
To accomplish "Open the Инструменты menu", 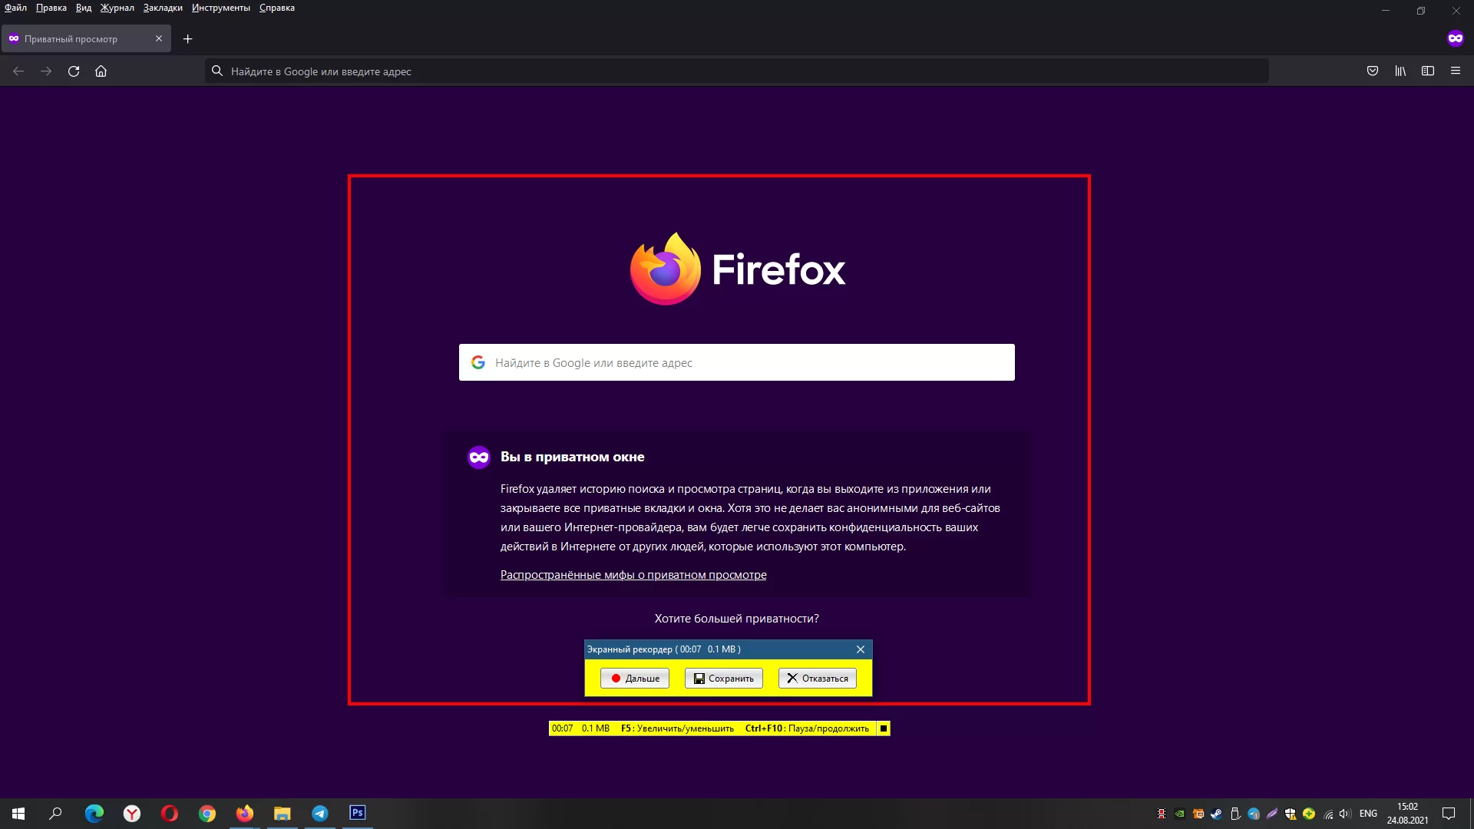I will click(x=221, y=8).
